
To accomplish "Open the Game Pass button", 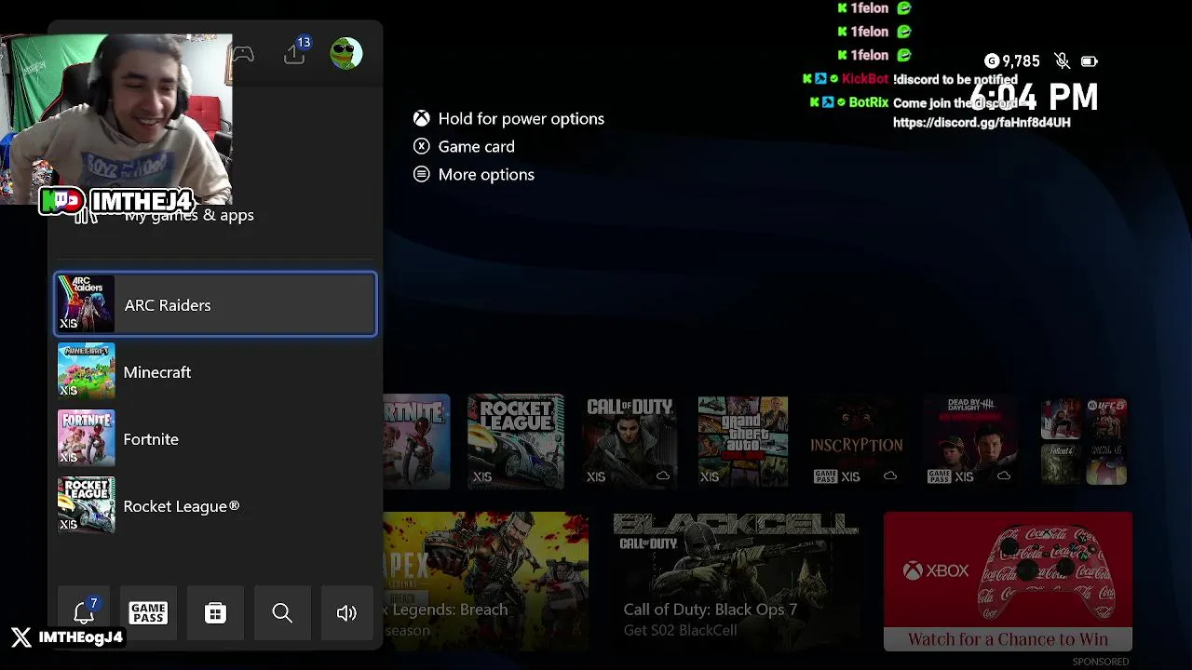I will (148, 612).
